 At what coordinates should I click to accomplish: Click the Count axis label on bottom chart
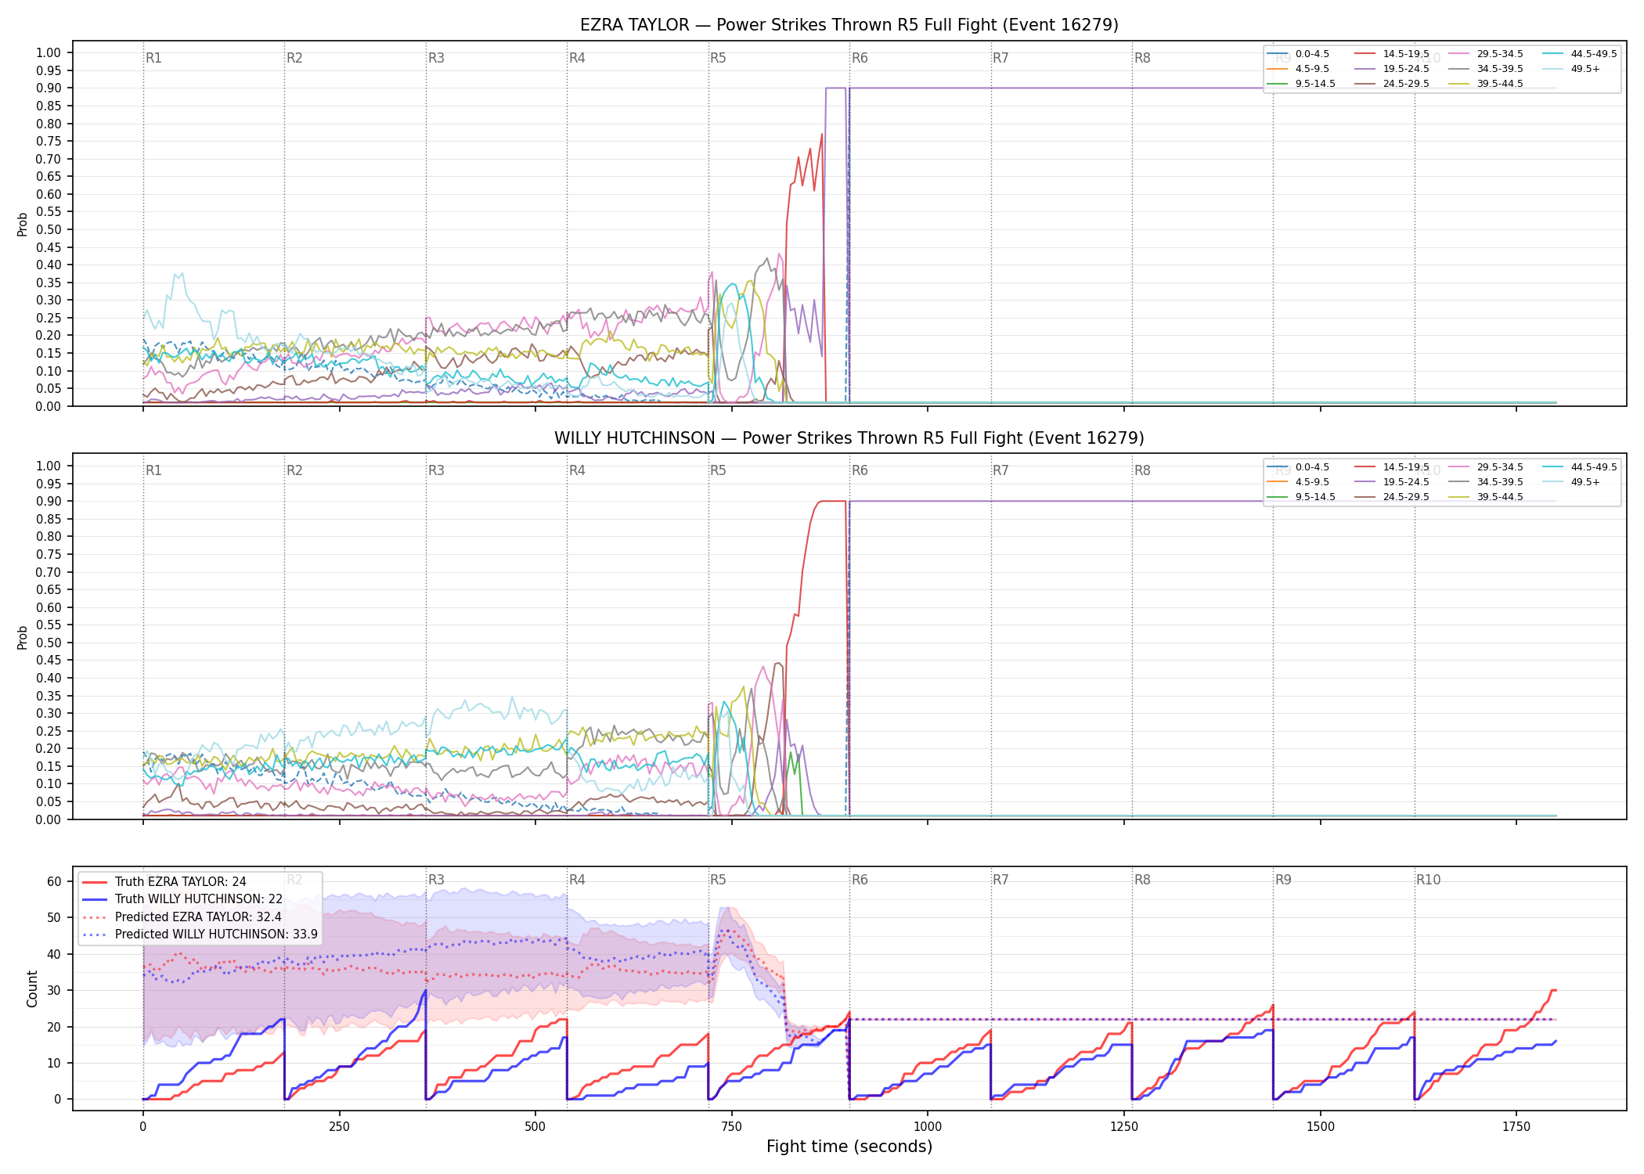click(x=32, y=989)
